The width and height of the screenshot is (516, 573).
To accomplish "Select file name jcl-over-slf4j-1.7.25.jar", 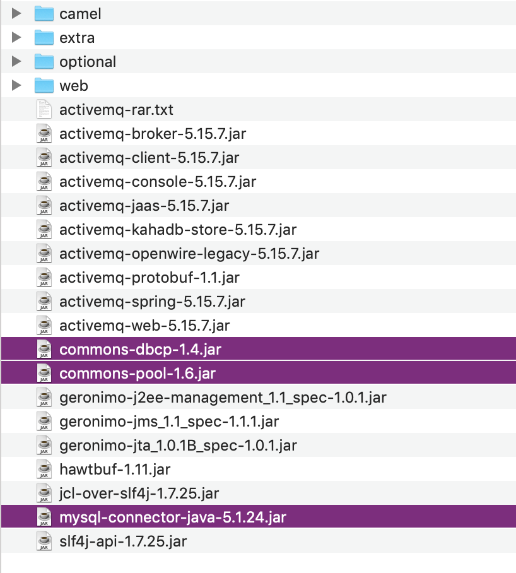I will pos(139,493).
